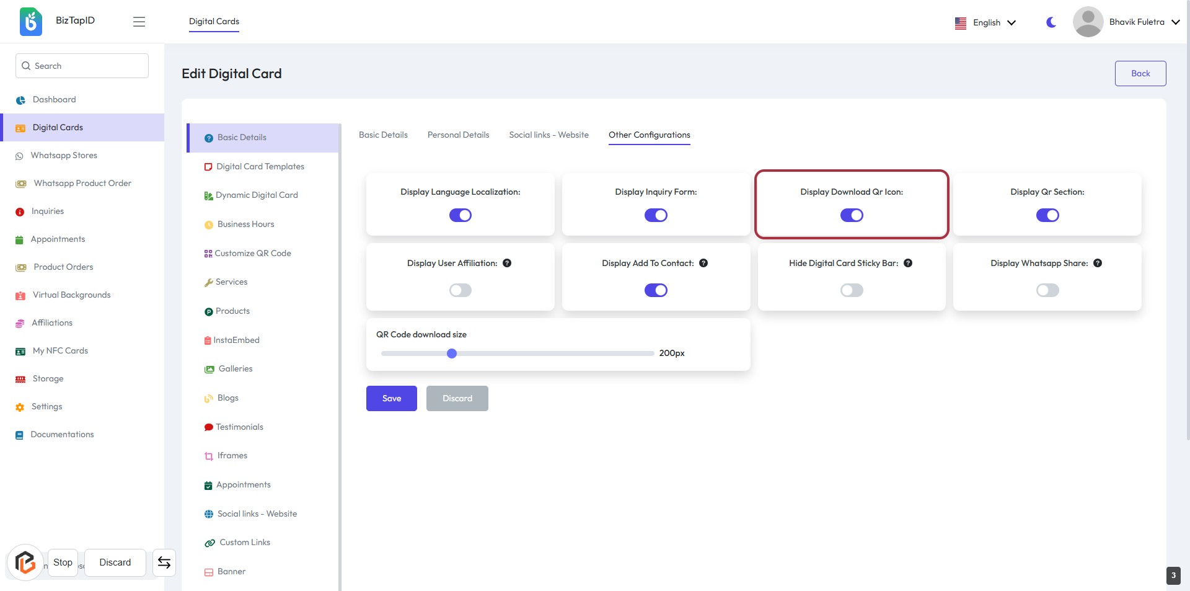Viewport: 1190px width, 591px height.
Task: Collapse sidebar with hamburger menu icon
Action: click(x=139, y=22)
